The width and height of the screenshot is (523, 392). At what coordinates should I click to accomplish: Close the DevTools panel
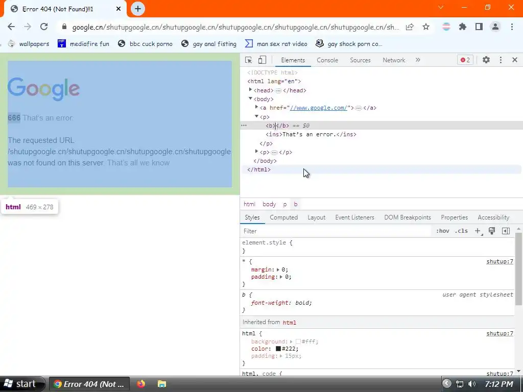coord(515,60)
